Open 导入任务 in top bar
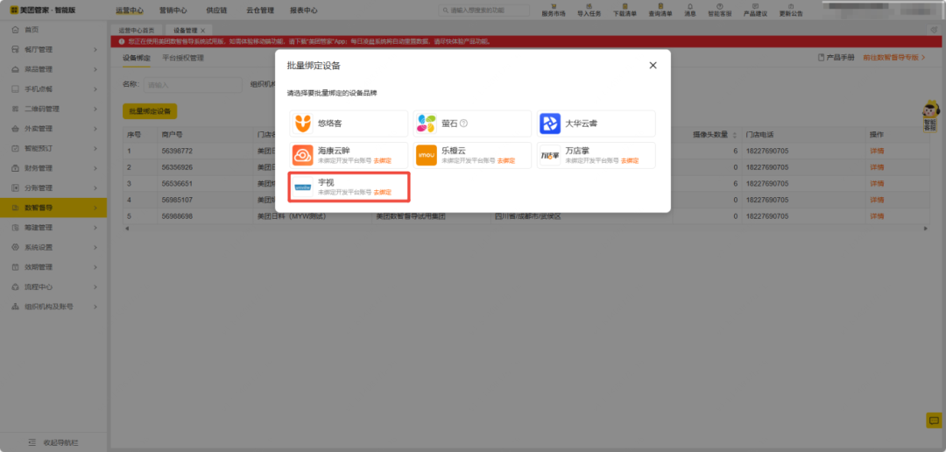946x452 pixels. (589, 9)
